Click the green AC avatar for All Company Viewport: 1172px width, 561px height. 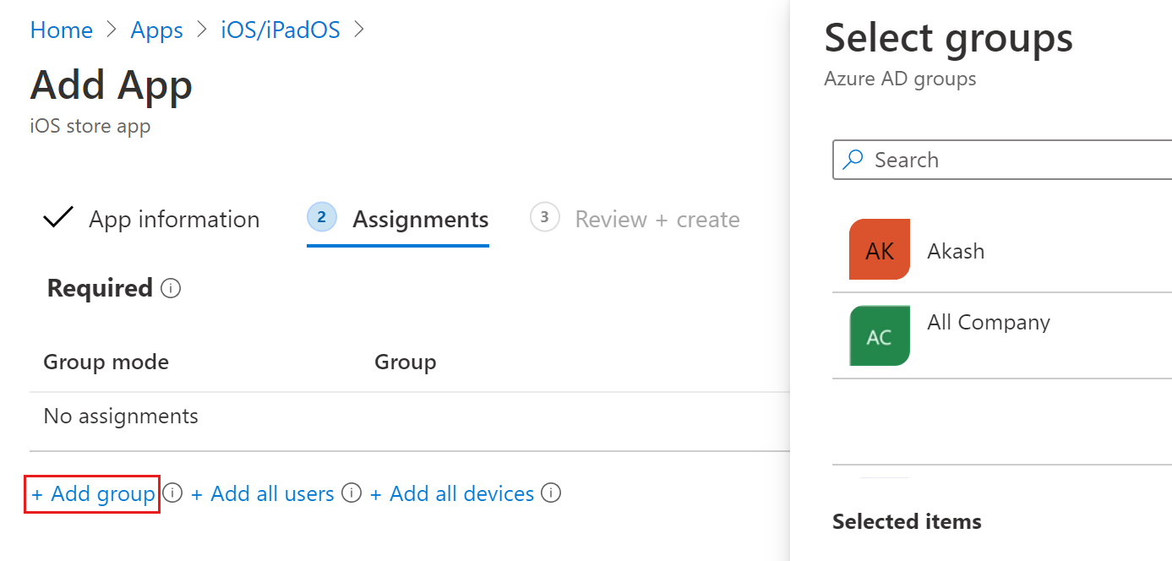[880, 335]
